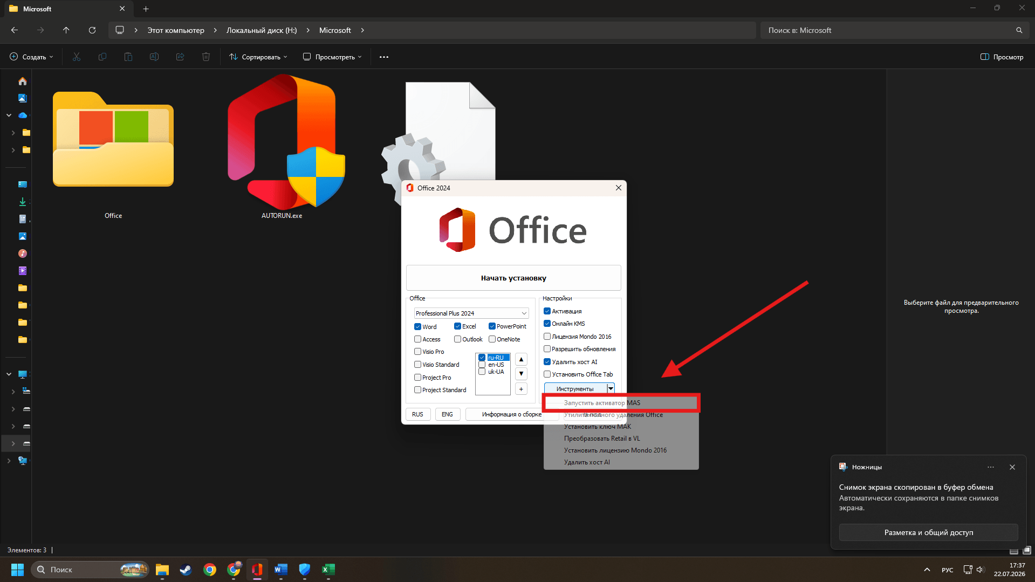
Task: Open Home in the Explorer sidebar
Action: coord(23,81)
